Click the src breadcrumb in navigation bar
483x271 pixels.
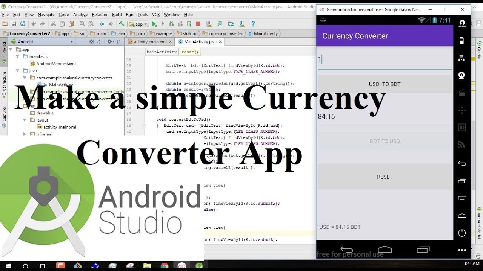tap(79, 33)
